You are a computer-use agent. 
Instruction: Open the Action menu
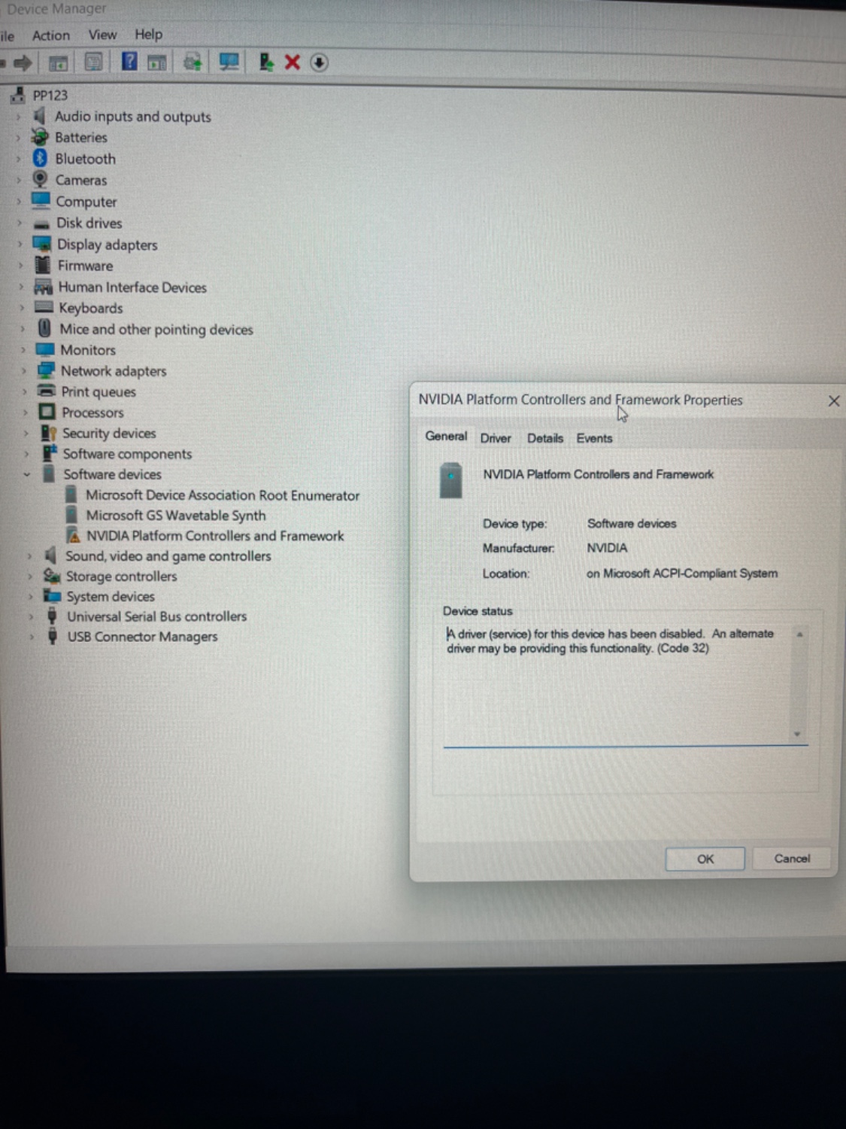click(51, 35)
